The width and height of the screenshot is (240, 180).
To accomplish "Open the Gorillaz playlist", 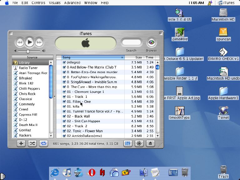I will point(30,130).
